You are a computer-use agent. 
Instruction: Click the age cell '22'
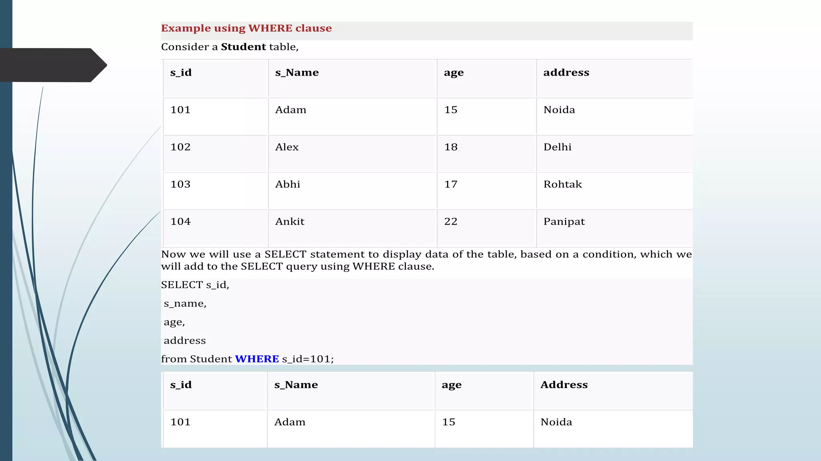coord(451,221)
